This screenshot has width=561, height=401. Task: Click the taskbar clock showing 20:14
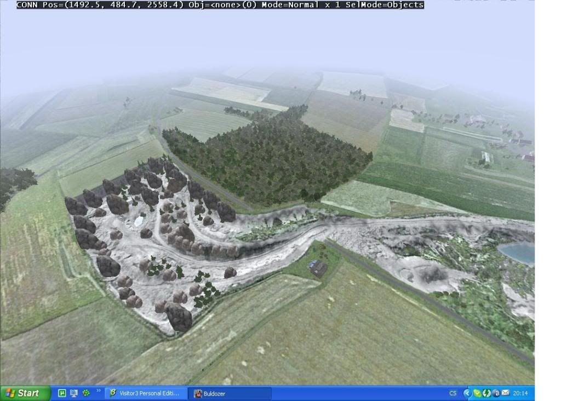point(521,393)
